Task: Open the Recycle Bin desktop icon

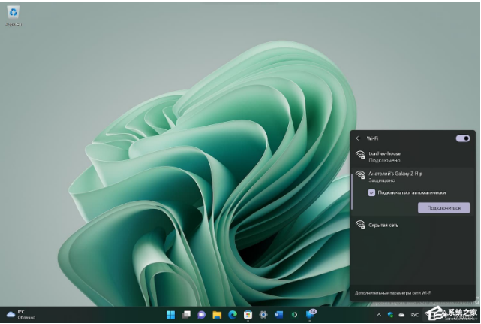Action: pos(14,14)
